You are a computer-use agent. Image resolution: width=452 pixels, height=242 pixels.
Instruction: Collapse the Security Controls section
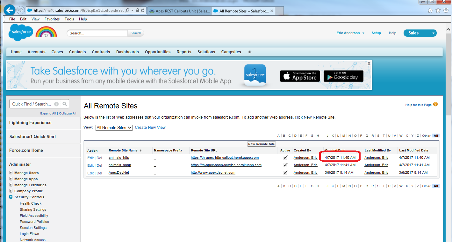click(x=11, y=197)
